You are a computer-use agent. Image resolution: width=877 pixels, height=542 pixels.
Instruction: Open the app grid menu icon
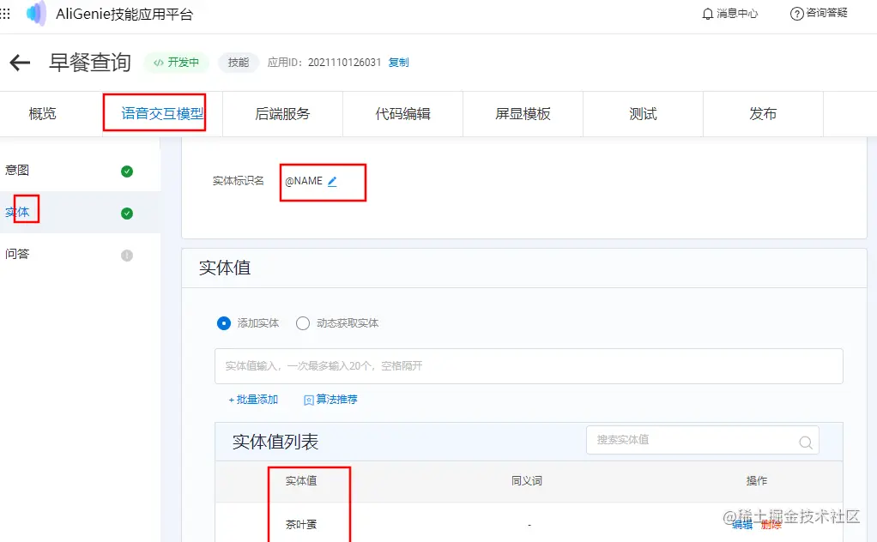(5, 14)
